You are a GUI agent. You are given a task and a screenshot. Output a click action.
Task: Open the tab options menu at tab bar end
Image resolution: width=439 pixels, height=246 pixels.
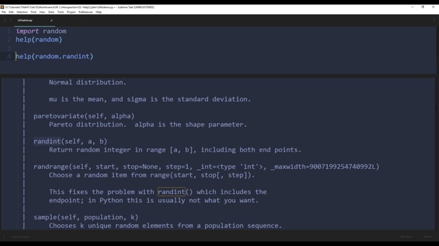434,20
